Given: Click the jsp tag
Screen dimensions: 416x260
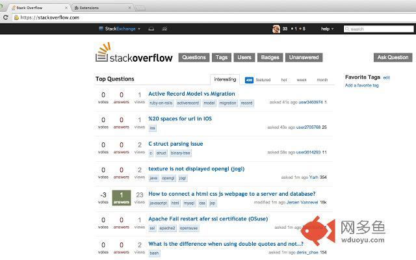Looking at the screenshot, I should coord(213,203).
